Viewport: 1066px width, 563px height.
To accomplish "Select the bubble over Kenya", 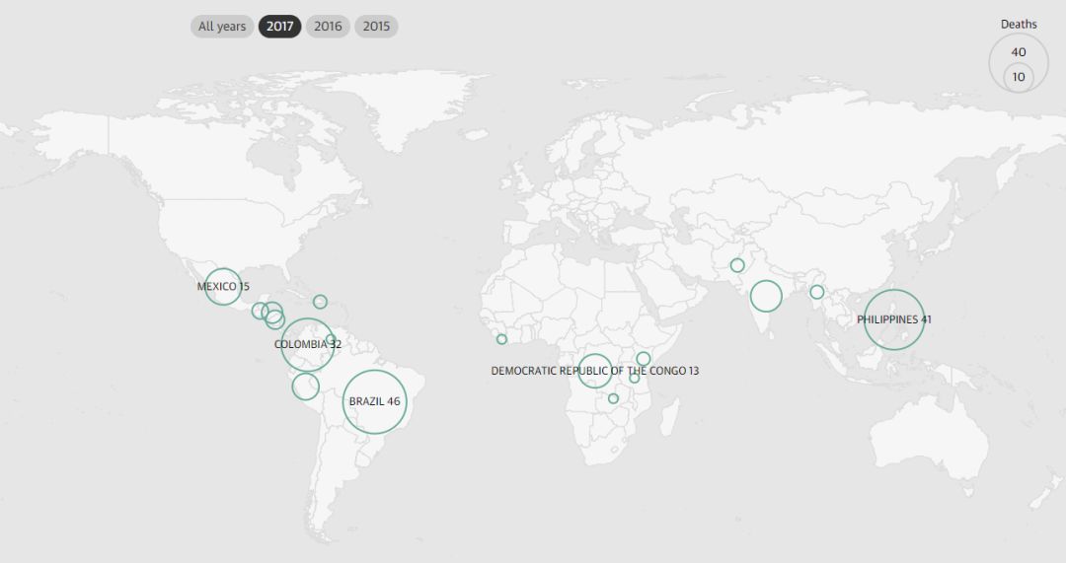I will click(x=644, y=359).
